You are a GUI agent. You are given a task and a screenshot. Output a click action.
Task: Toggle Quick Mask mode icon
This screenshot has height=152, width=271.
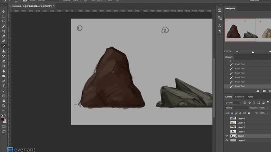(x=4, y=127)
